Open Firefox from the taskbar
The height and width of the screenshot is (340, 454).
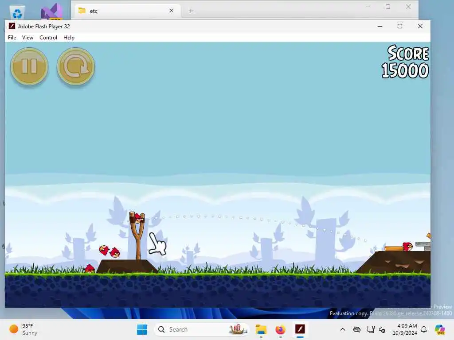pyautogui.click(x=280, y=329)
